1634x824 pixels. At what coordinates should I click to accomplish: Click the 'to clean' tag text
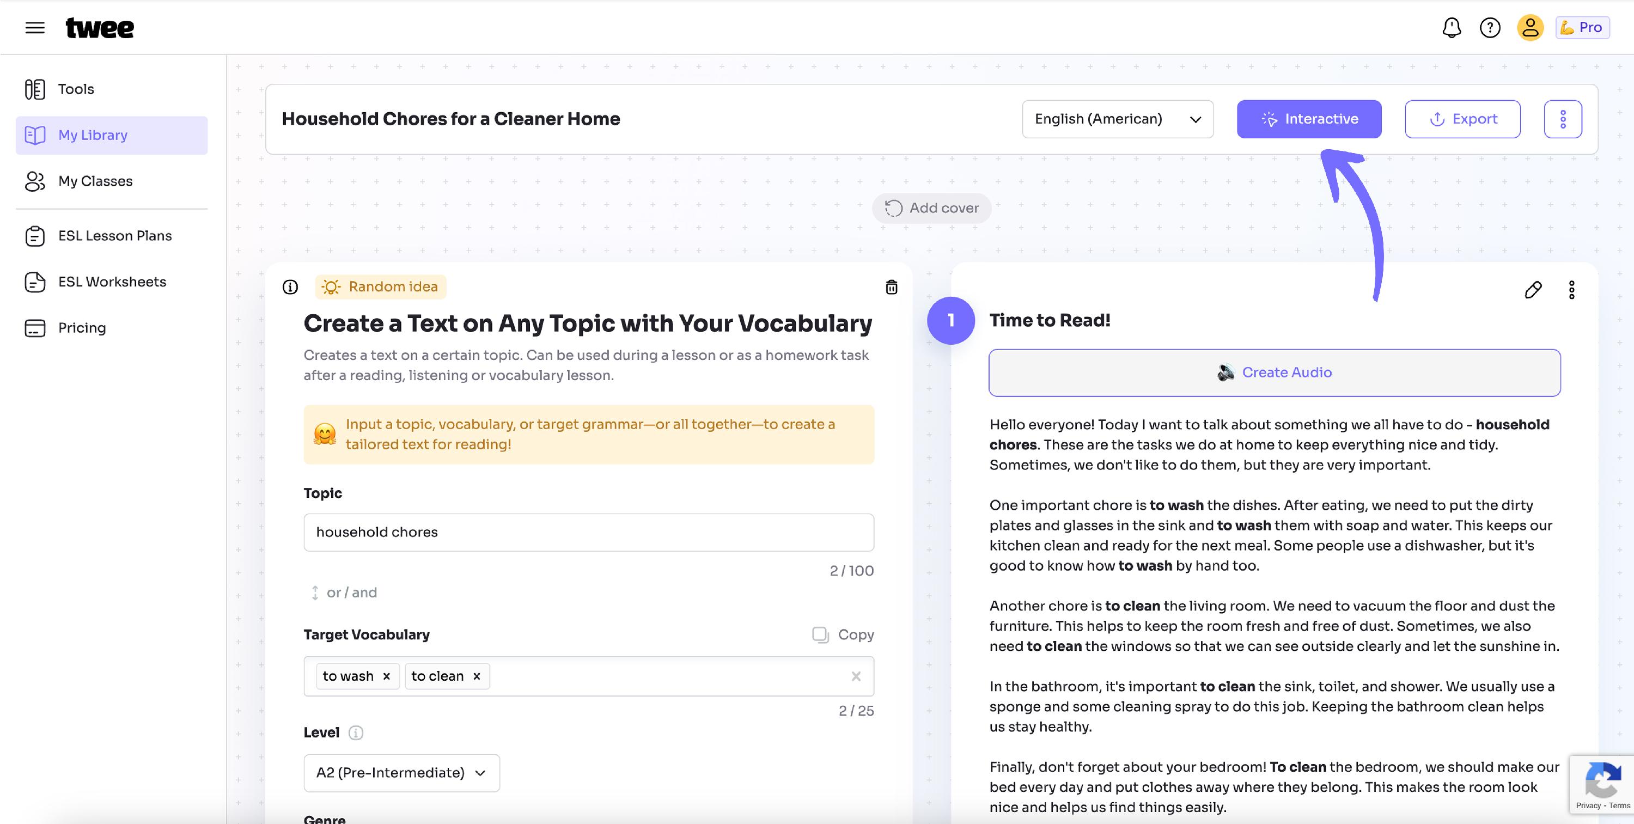437,676
